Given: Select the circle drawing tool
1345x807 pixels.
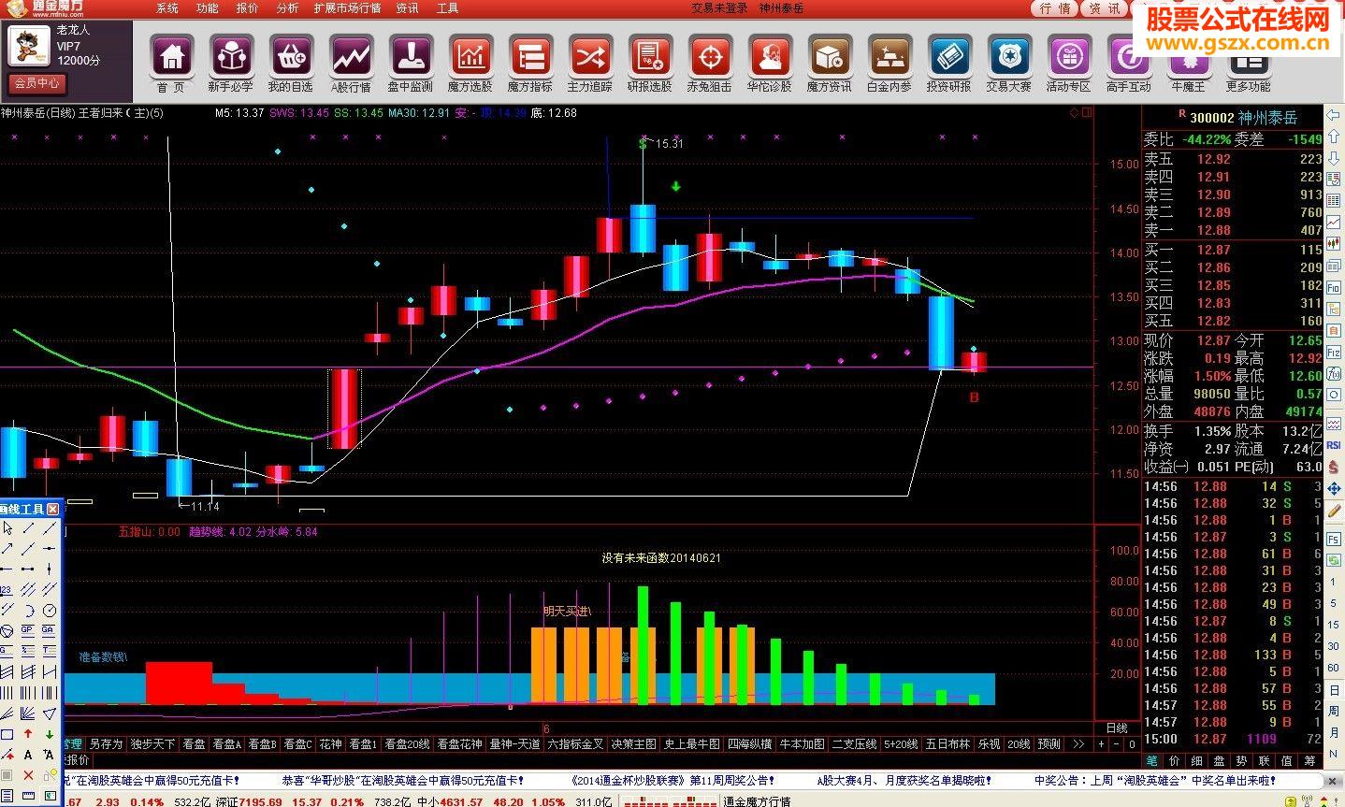Looking at the screenshot, I should [49, 611].
